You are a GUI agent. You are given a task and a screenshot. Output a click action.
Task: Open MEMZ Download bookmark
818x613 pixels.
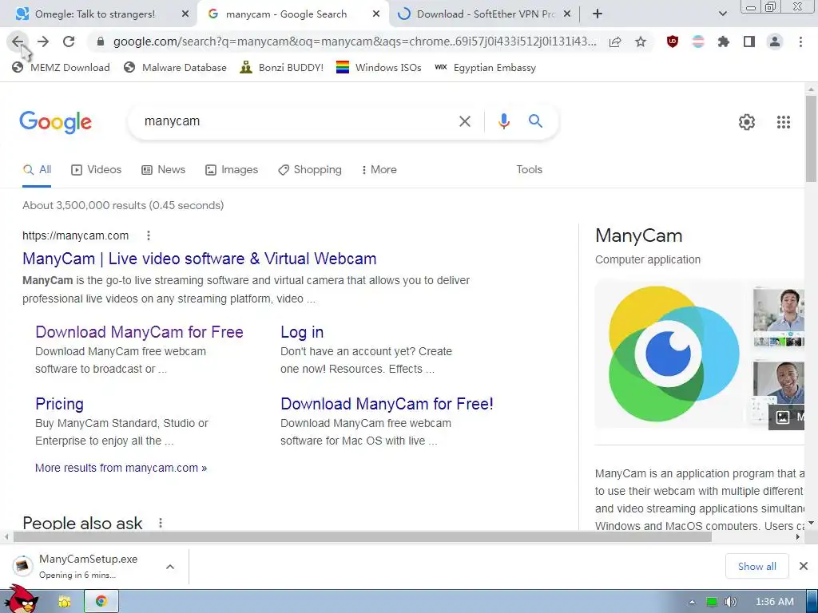pyautogui.click(x=61, y=67)
